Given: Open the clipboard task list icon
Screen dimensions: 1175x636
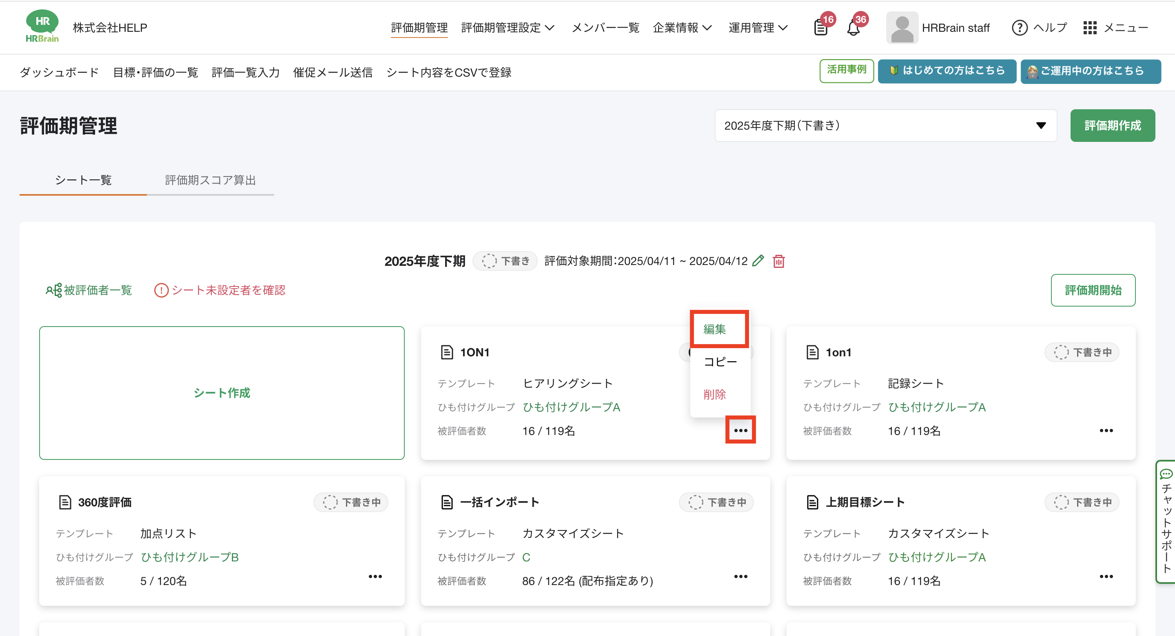Looking at the screenshot, I should [820, 28].
